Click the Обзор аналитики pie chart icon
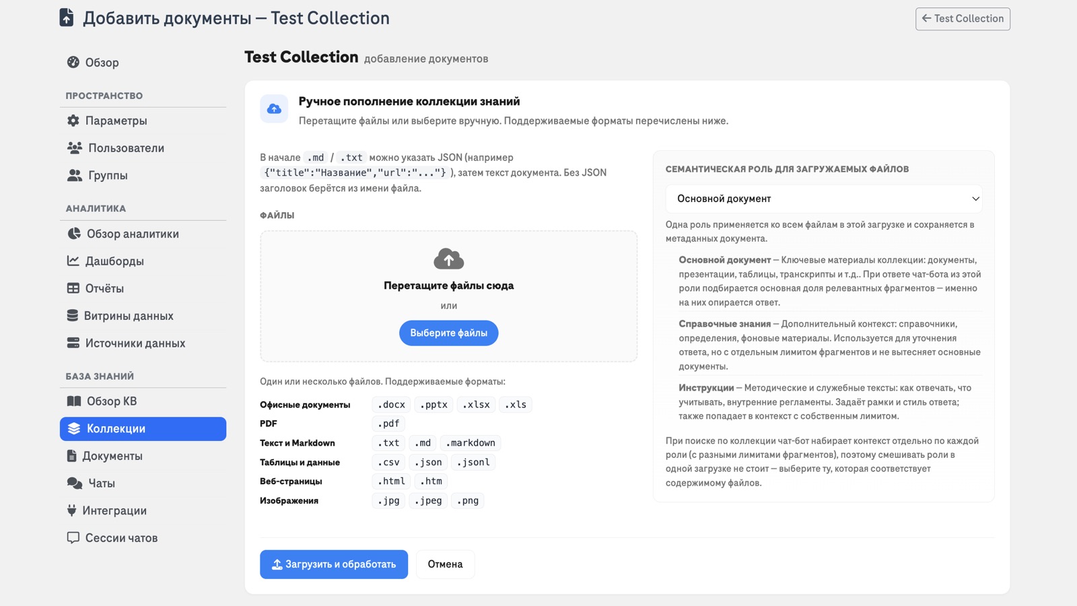This screenshot has height=606, width=1077. (x=74, y=234)
